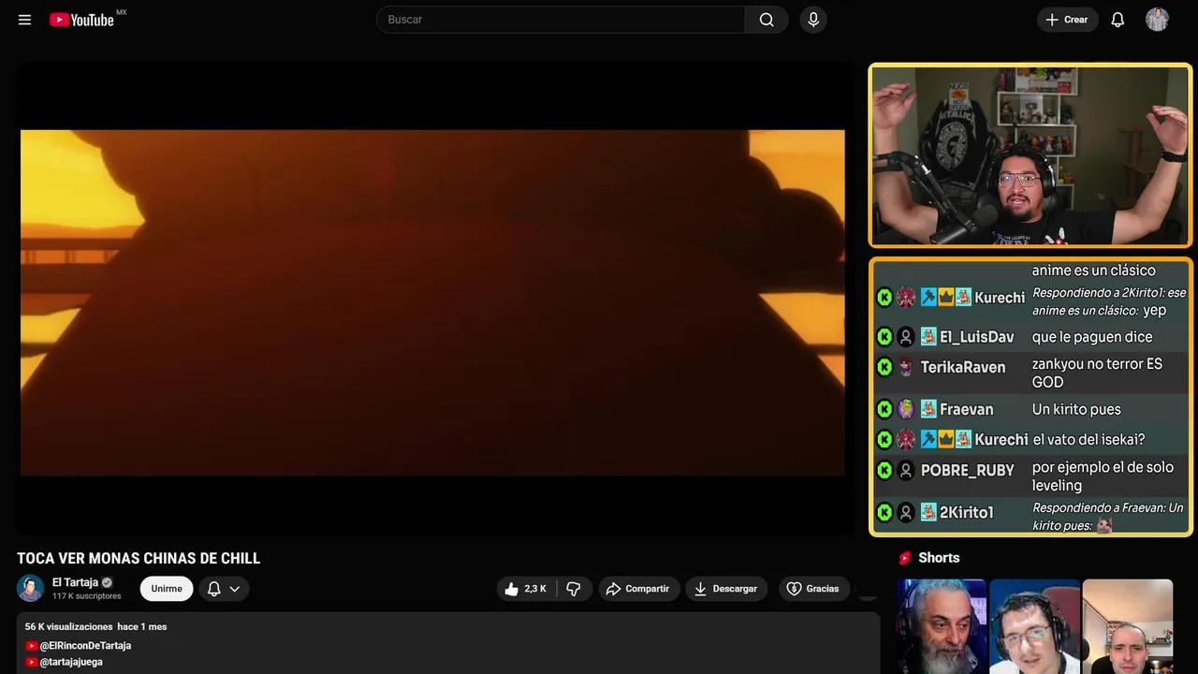The width and height of the screenshot is (1198, 674).
Task: Click the 2,3 K like count
Action: pyautogui.click(x=535, y=589)
